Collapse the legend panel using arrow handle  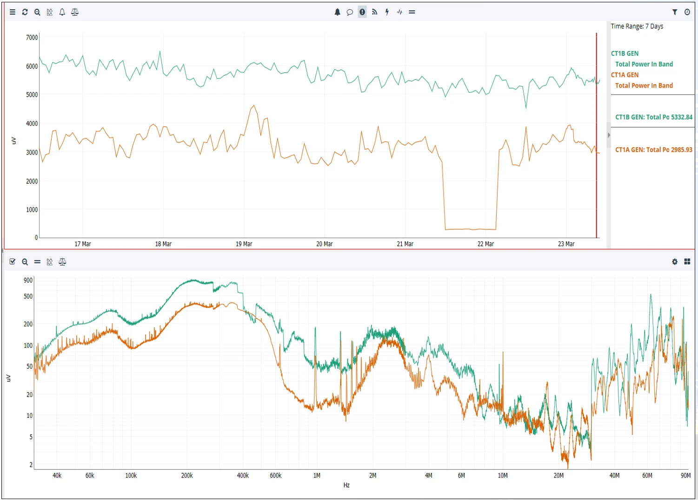[609, 135]
